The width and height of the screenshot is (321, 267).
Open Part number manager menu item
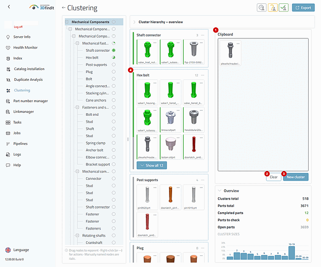point(30,101)
